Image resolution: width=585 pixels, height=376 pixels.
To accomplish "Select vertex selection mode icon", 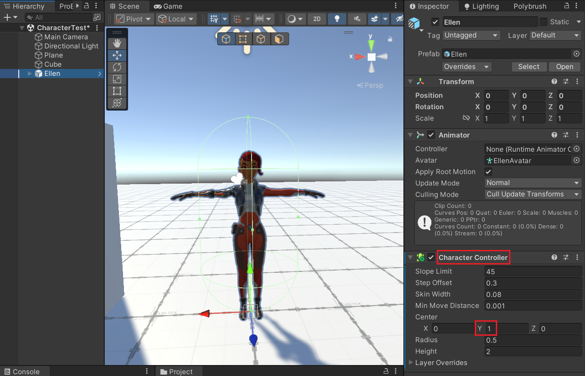I will 243,39.
